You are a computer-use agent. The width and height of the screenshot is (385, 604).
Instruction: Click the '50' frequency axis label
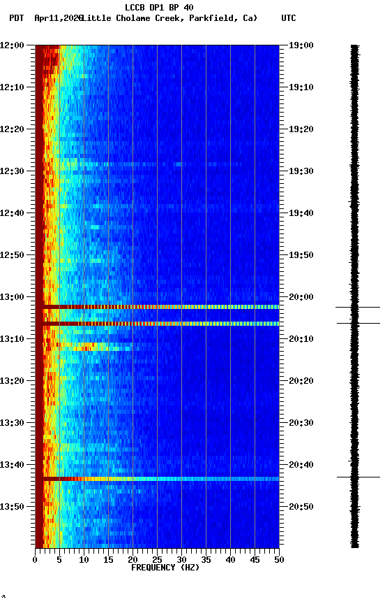[x=279, y=561]
